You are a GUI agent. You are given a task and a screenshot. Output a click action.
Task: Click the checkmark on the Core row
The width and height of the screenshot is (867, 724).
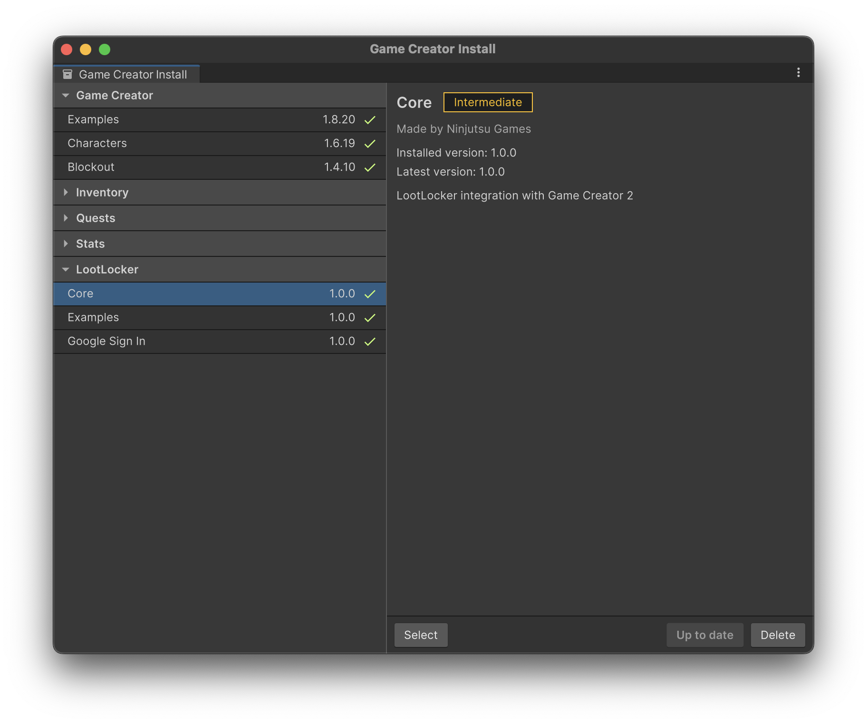pos(370,294)
